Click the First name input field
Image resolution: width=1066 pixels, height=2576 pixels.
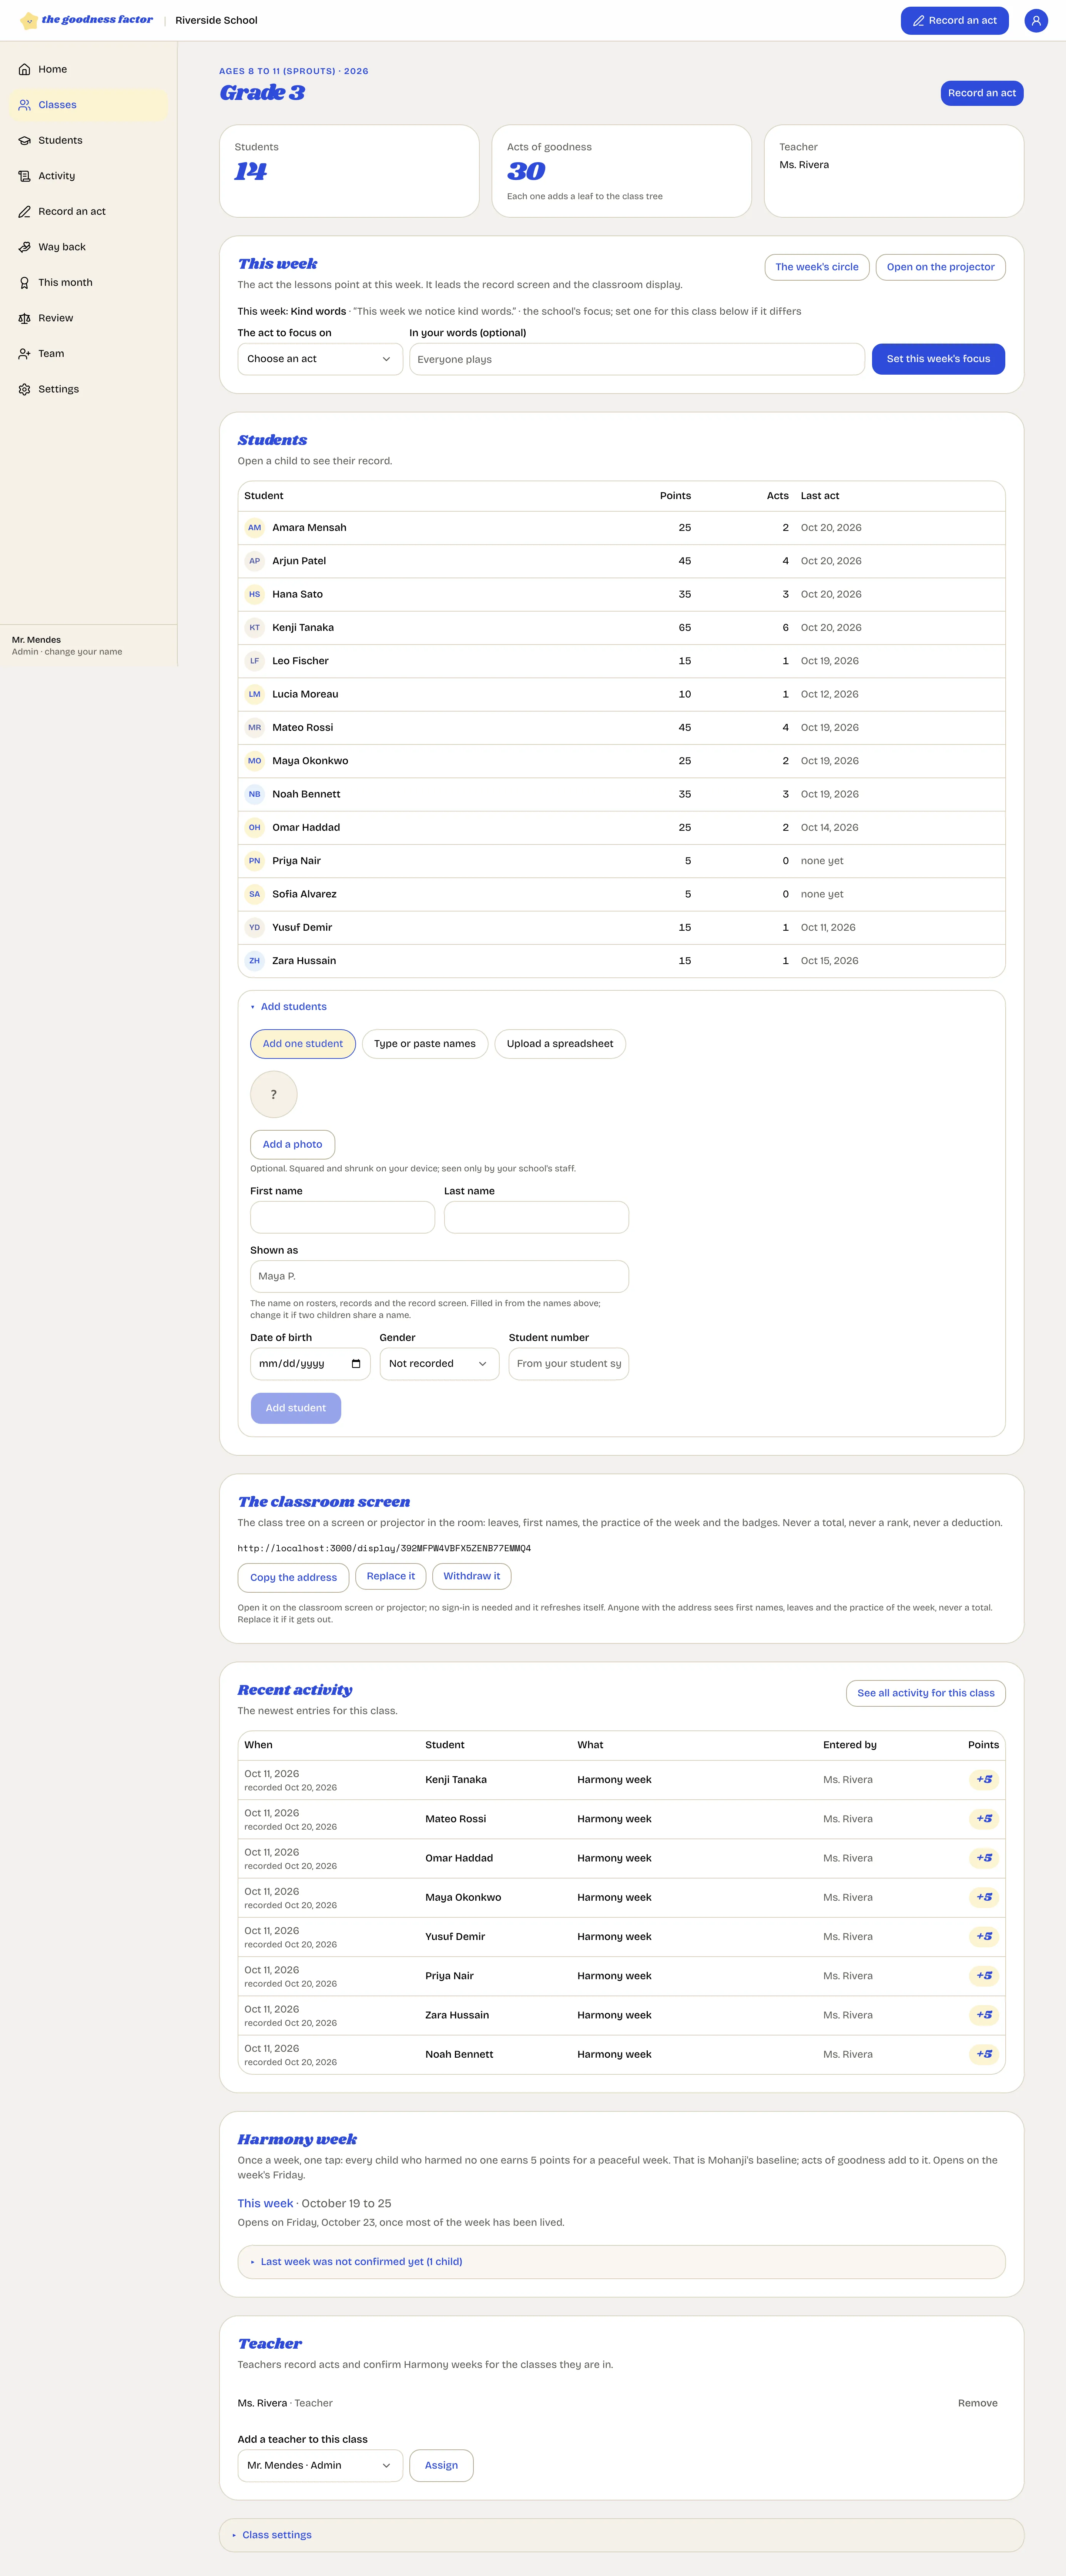[x=342, y=1217]
